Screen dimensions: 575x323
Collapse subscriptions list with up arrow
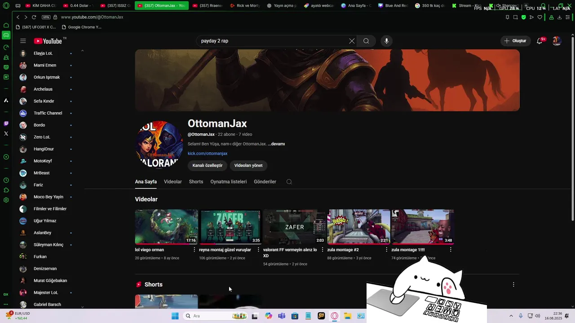(82, 51)
